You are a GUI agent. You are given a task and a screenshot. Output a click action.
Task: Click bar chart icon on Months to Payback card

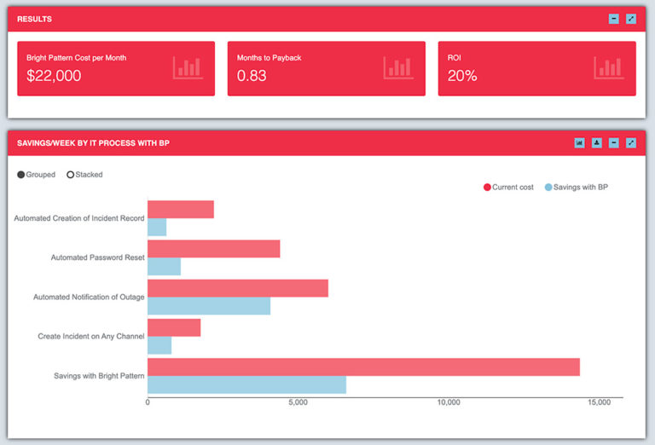coord(398,67)
